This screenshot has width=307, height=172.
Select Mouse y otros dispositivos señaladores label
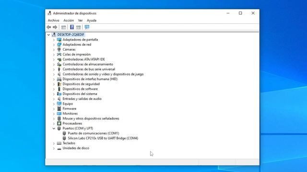coord(91,118)
